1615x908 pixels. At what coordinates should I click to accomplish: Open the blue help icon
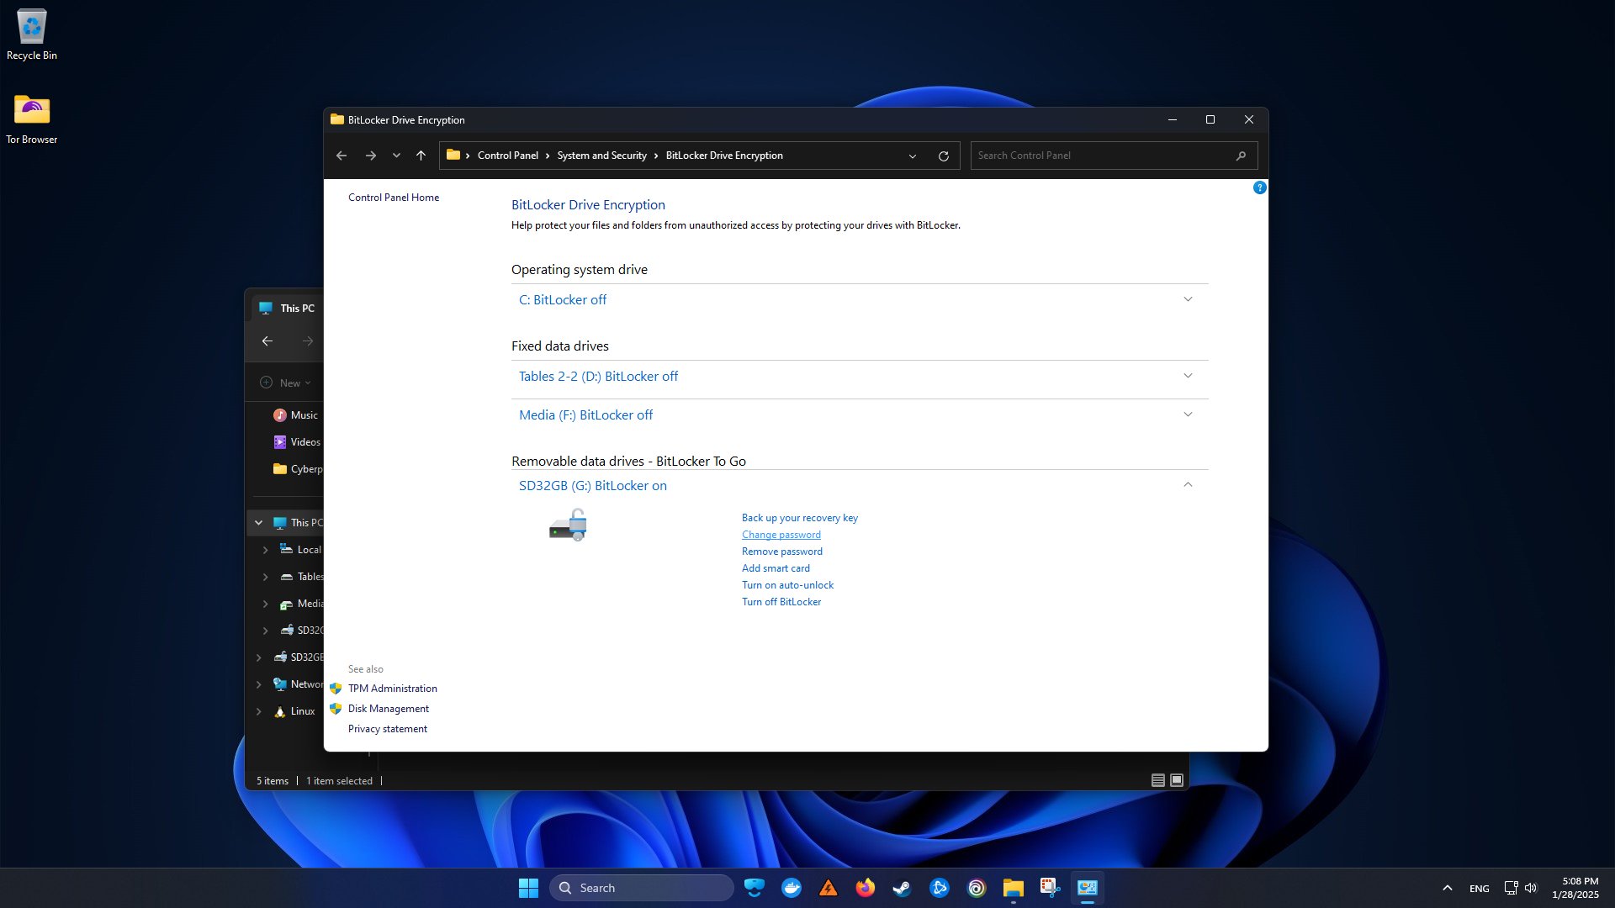pyautogui.click(x=1259, y=187)
